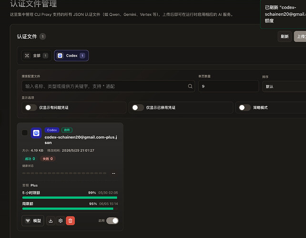Viewport: 306px width, 238px height.
Task: Click the 全部 filter icon
Action: click(x=27, y=56)
